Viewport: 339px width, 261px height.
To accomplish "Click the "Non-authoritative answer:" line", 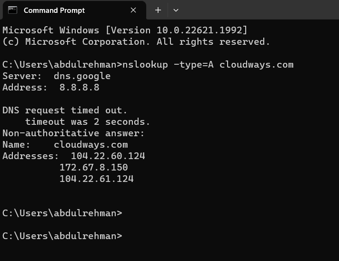I will click(73, 133).
